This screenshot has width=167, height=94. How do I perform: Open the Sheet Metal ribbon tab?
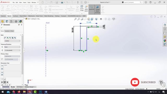23,16
